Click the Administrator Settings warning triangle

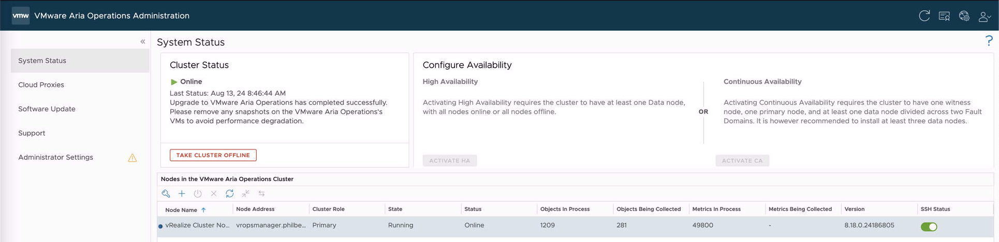point(133,158)
